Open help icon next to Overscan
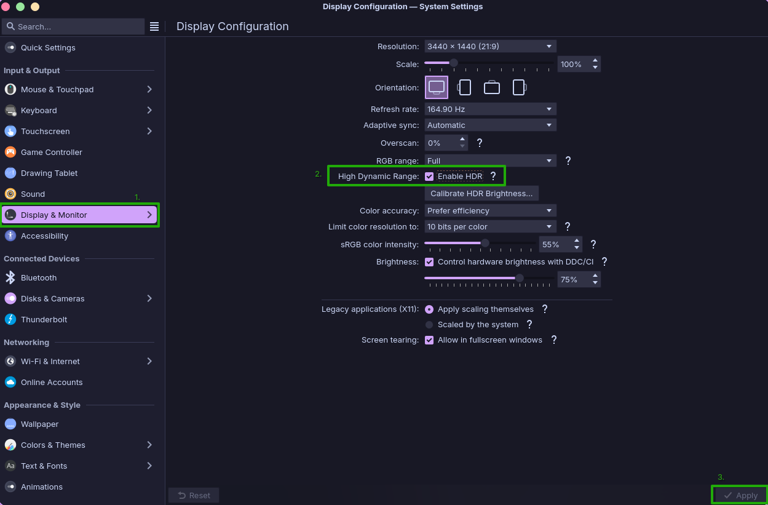This screenshot has width=768, height=505. click(480, 143)
